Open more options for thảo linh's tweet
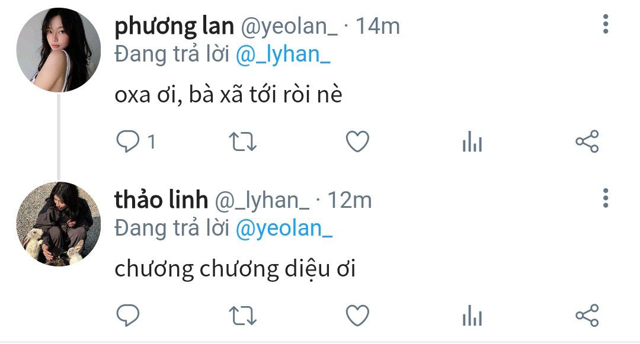 (606, 198)
